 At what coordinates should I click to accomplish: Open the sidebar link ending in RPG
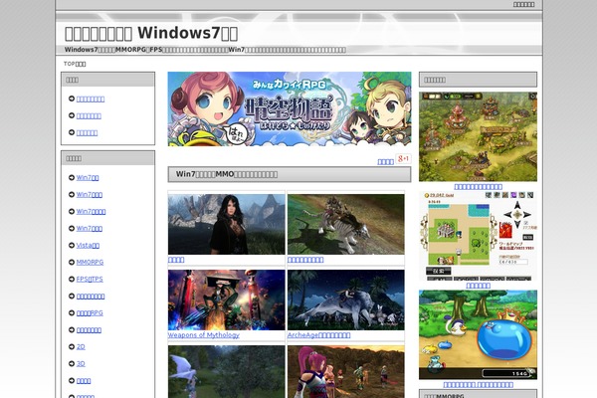(x=90, y=312)
